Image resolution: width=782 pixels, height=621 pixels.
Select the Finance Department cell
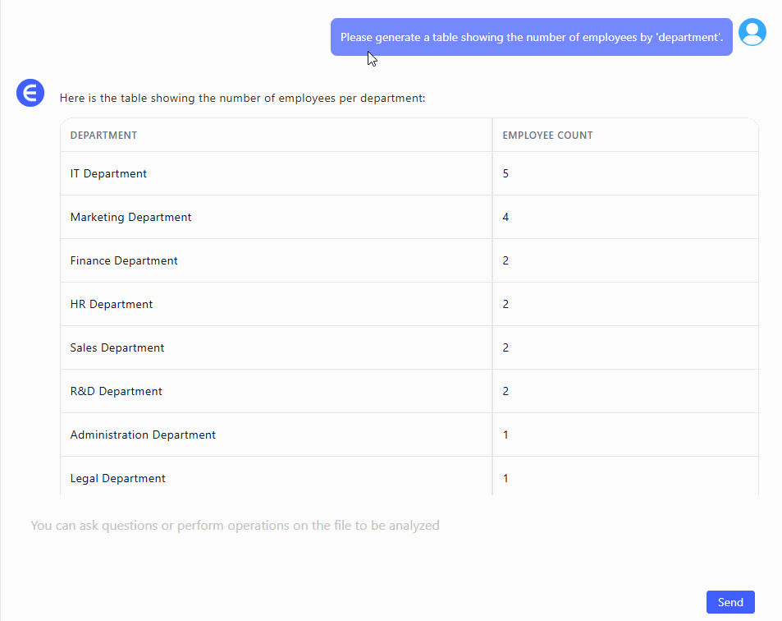pos(124,261)
